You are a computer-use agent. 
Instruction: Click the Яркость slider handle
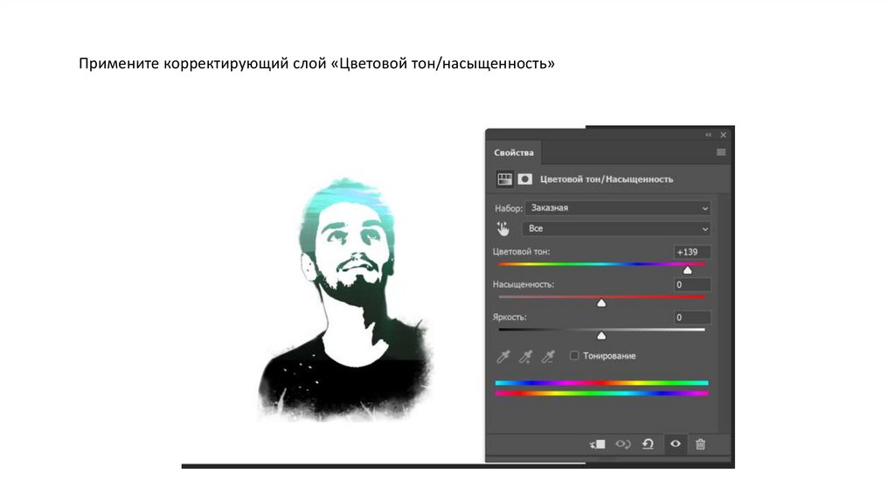(x=601, y=336)
